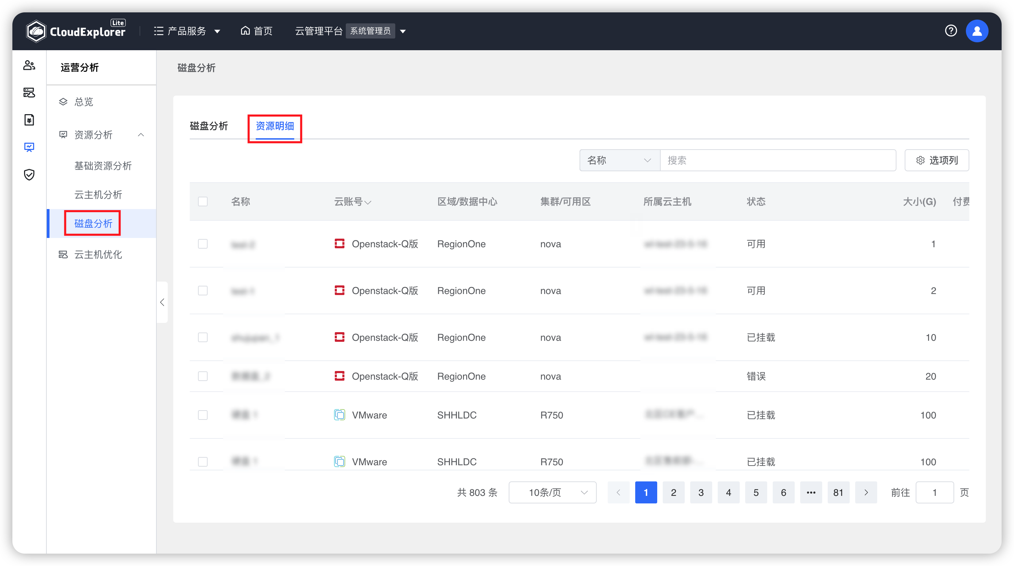Click the 前往 page number input
This screenshot has width=1014, height=566.
tap(935, 492)
